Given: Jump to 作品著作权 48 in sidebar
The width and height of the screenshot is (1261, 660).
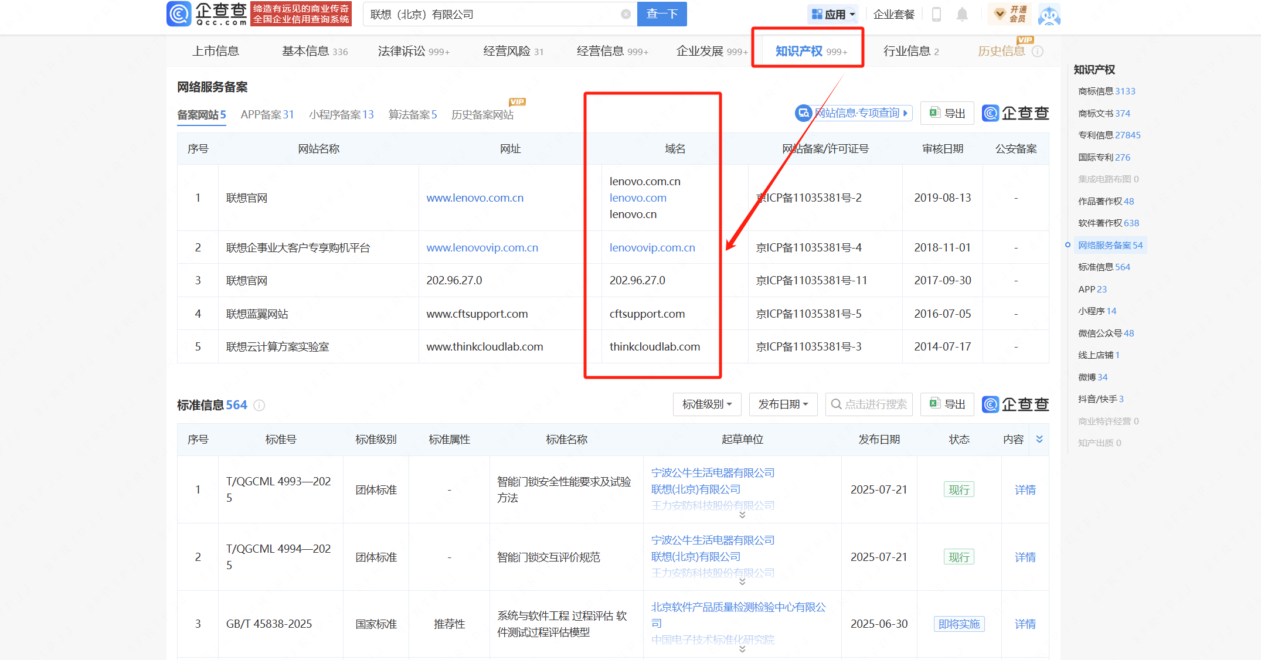Looking at the screenshot, I should pyautogui.click(x=1106, y=201).
